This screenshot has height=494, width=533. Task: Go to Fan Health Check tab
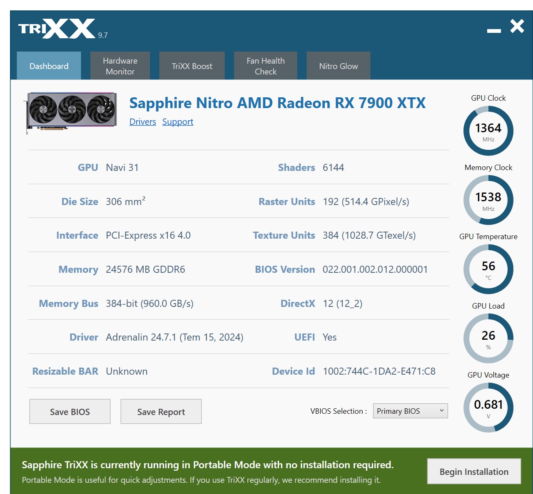(x=266, y=66)
